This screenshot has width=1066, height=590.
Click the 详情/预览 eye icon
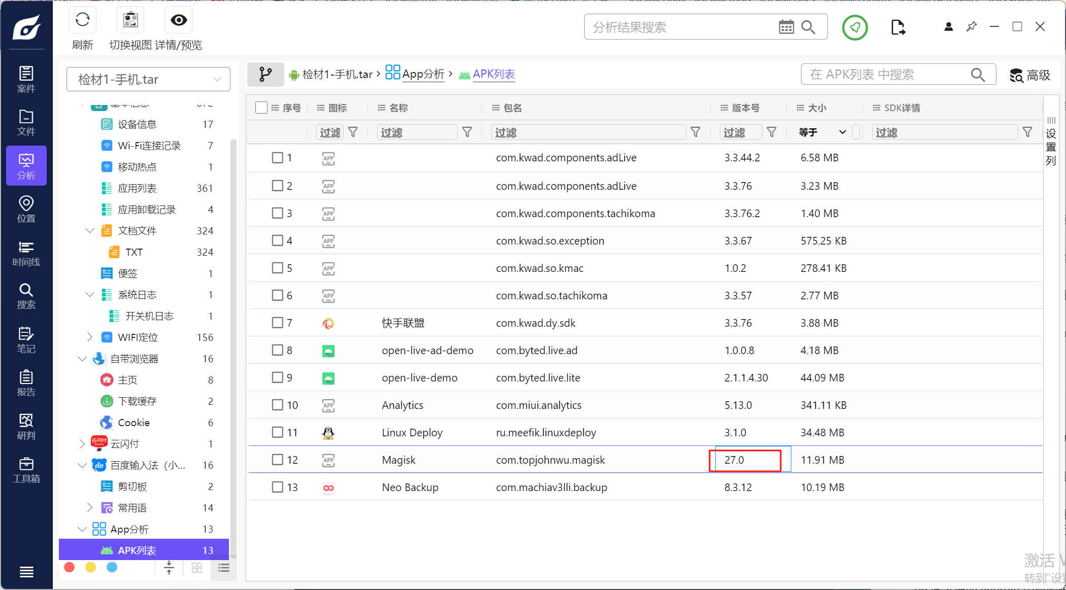coord(179,20)
